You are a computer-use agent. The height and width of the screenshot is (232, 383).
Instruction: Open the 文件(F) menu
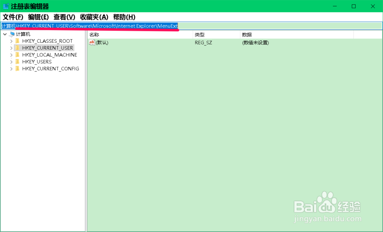(13, 17)
